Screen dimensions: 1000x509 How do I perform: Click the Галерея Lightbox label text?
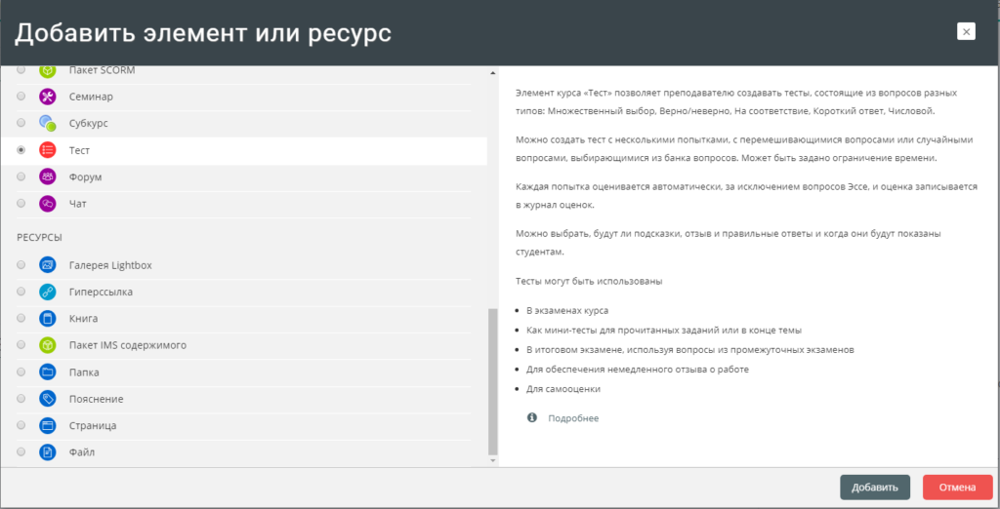pyautogui.click(x=110, y=265)
